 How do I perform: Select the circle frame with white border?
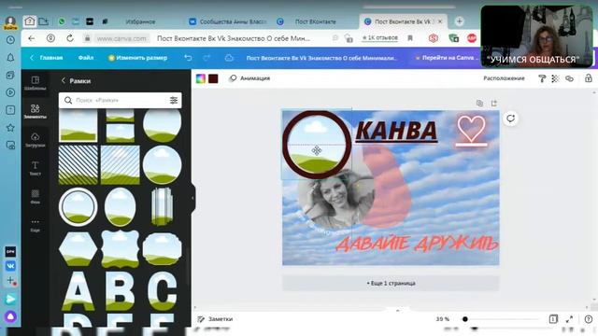pyautogui.click(x=78, y=207)
